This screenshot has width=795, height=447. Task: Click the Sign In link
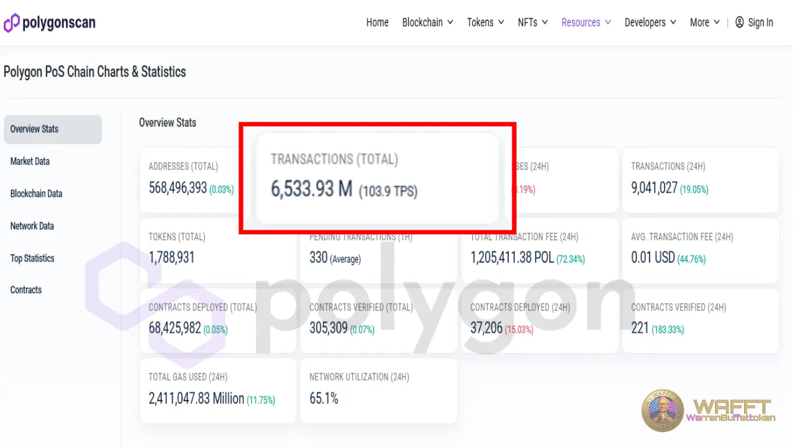[x=760, y=22]
